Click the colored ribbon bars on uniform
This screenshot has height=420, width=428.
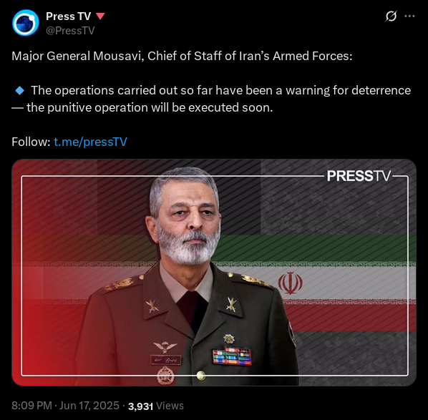coord(232,357)
